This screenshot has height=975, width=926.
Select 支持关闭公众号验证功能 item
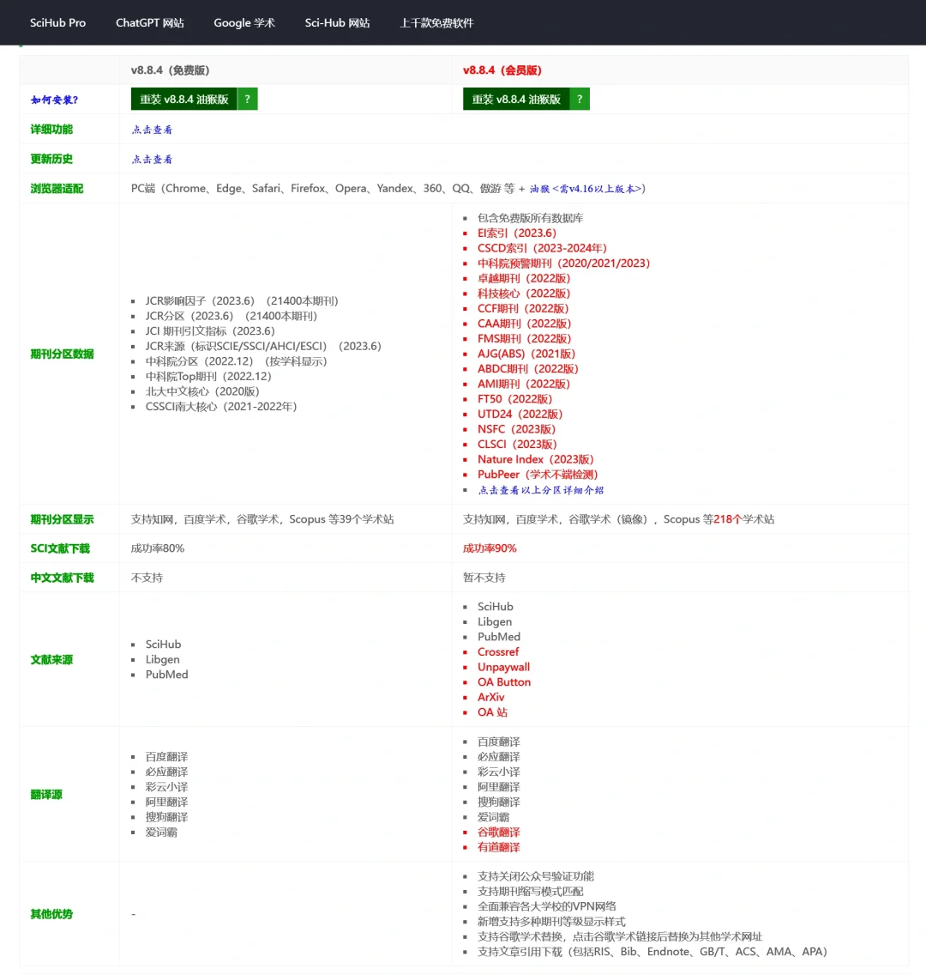pos(535,876)
